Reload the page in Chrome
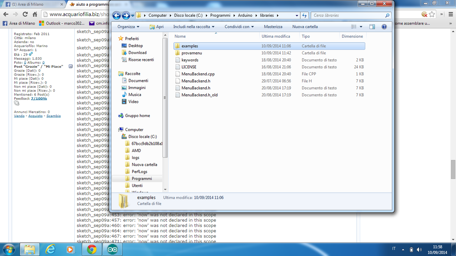 pyautogui.click(x=25, y=14)
